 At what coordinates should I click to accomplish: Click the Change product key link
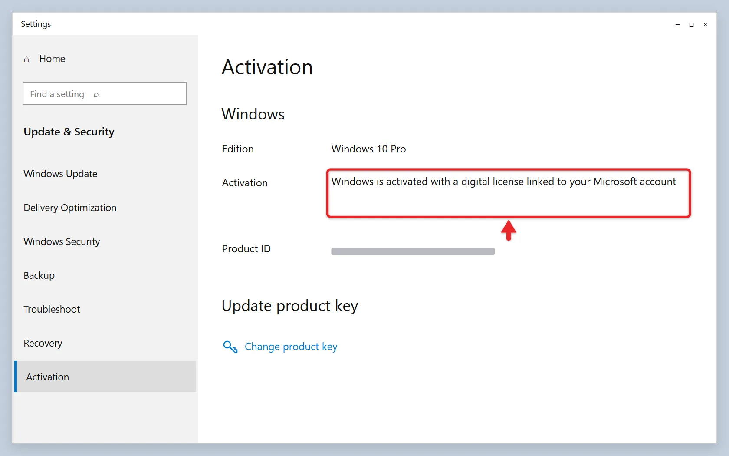pos(291,347)
